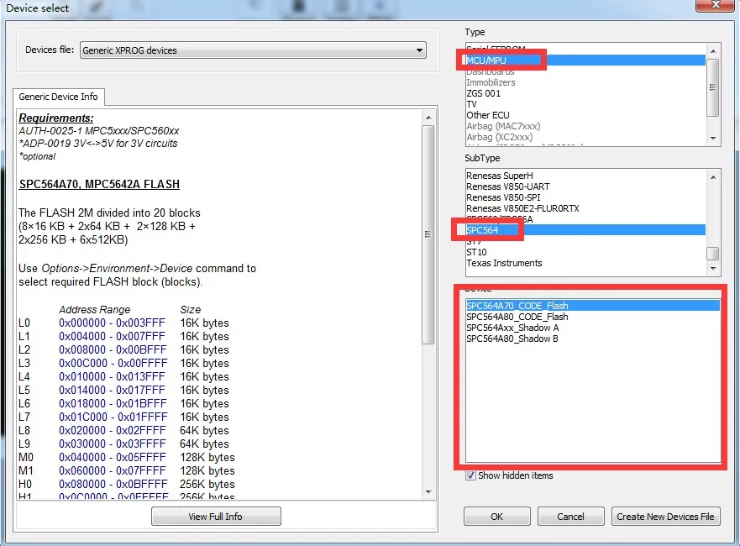Toggle Show hidden items checkbox
The image size is (740, 546).
pos(470,475)
